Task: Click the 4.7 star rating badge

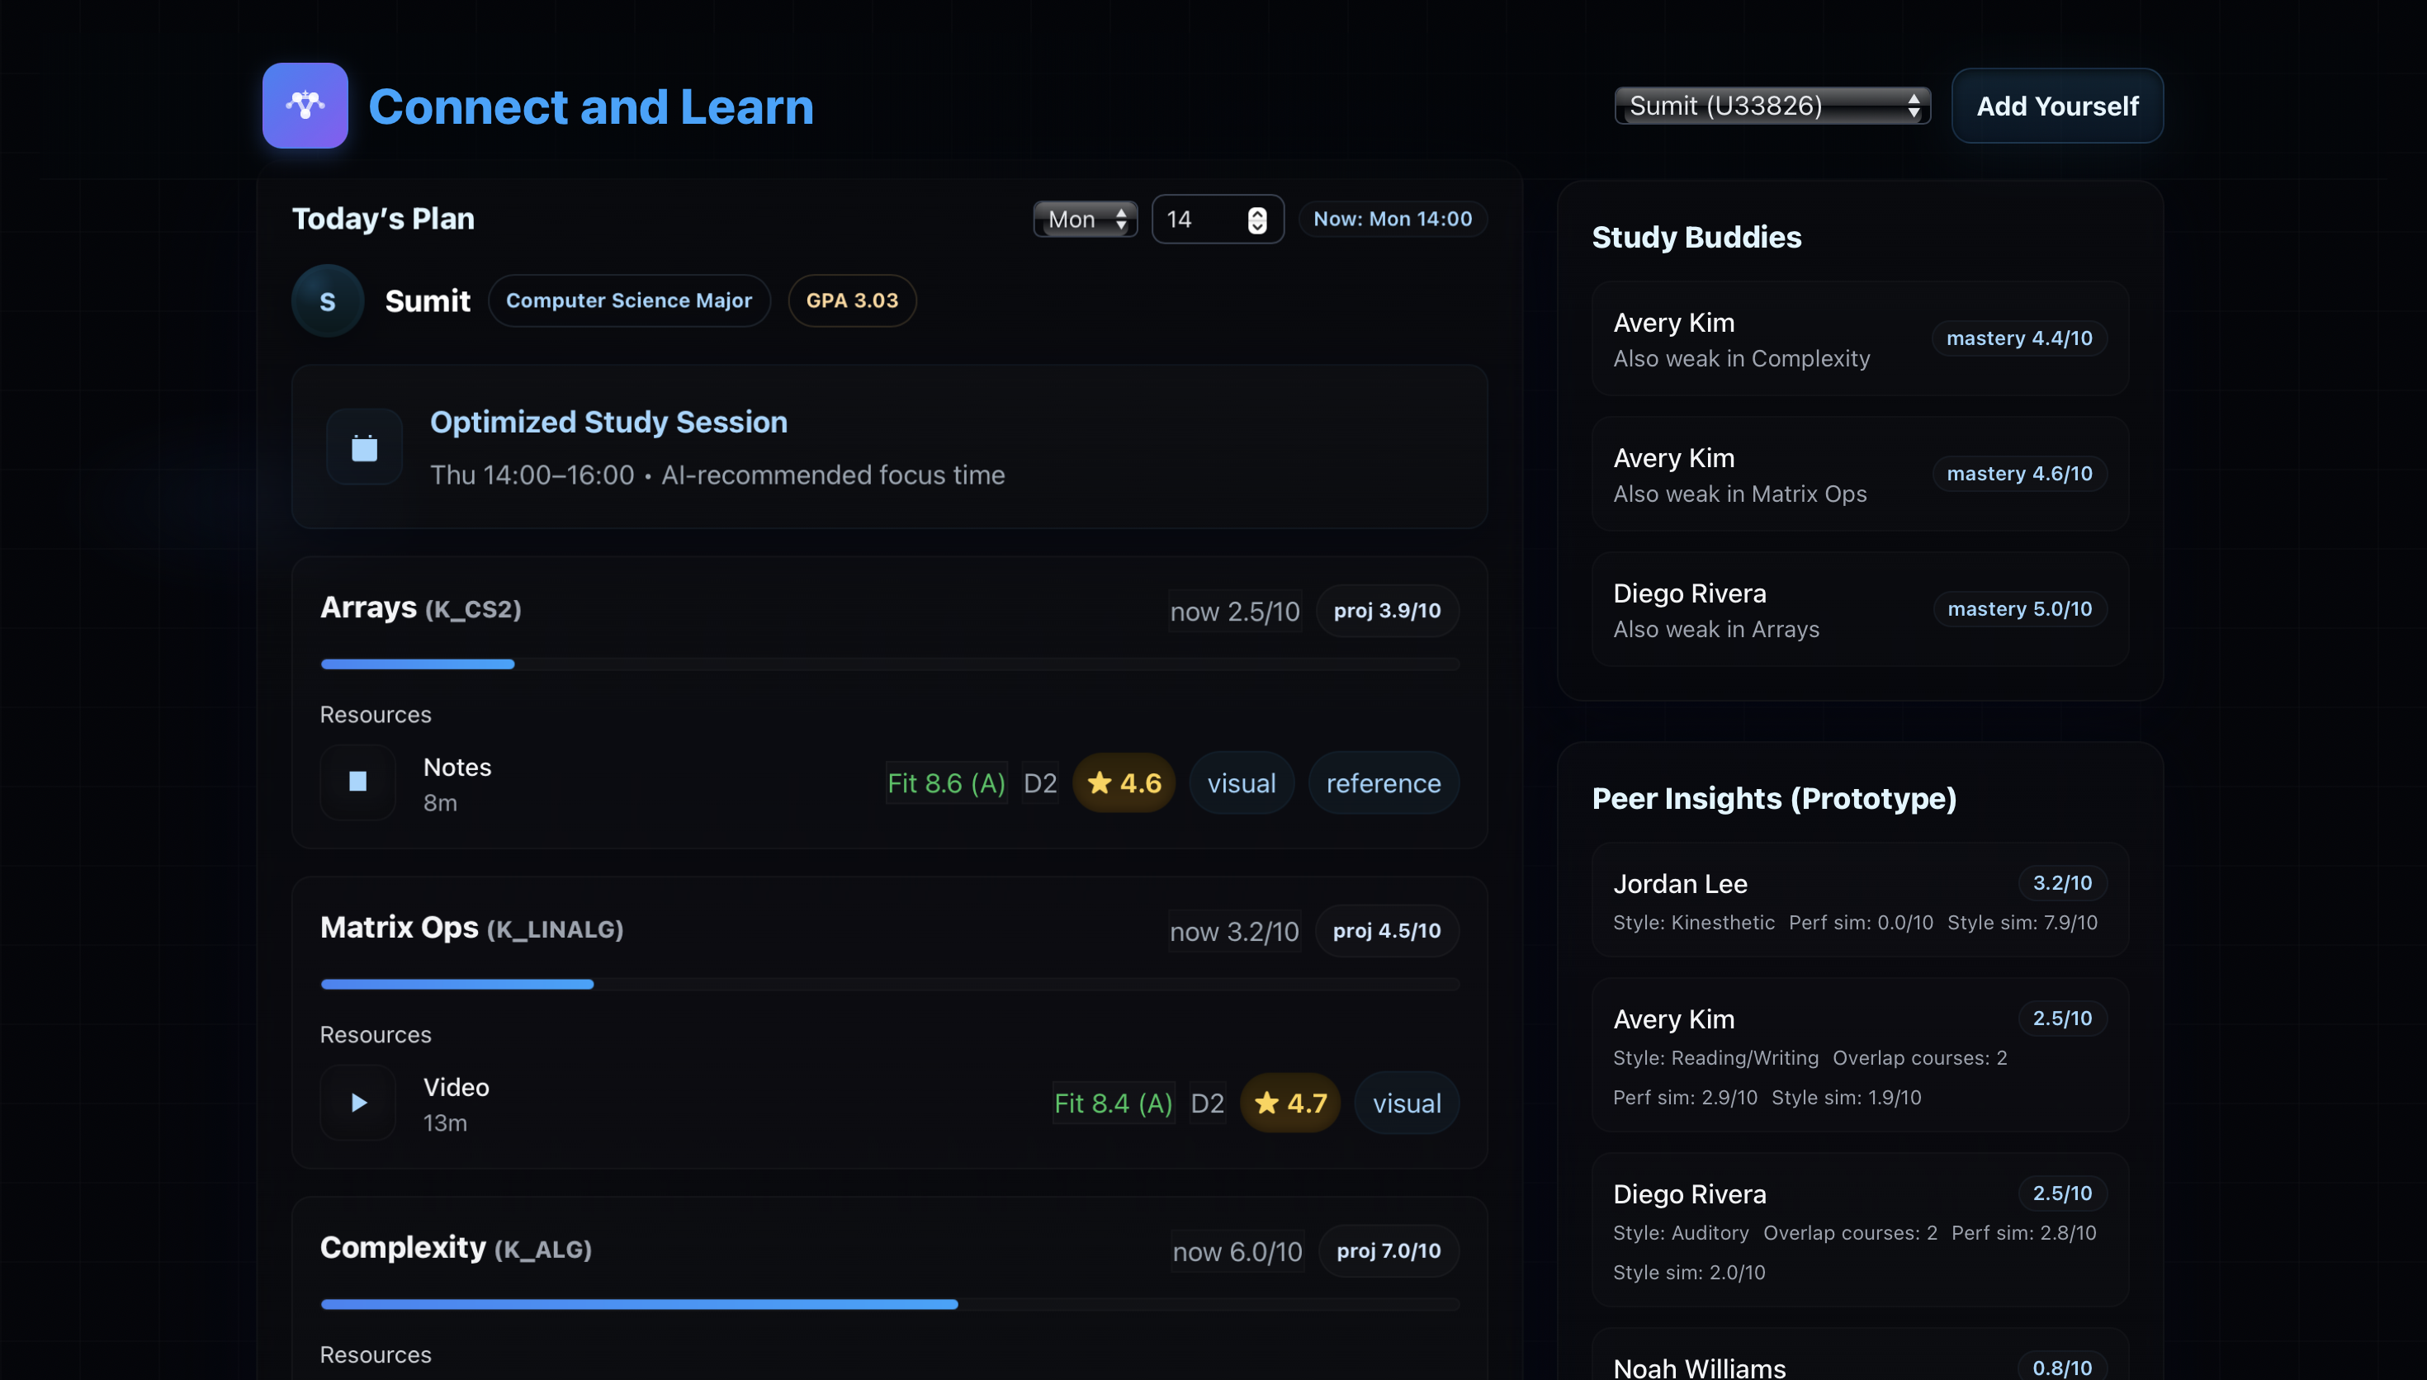Action: [x=1289, y=1104]
